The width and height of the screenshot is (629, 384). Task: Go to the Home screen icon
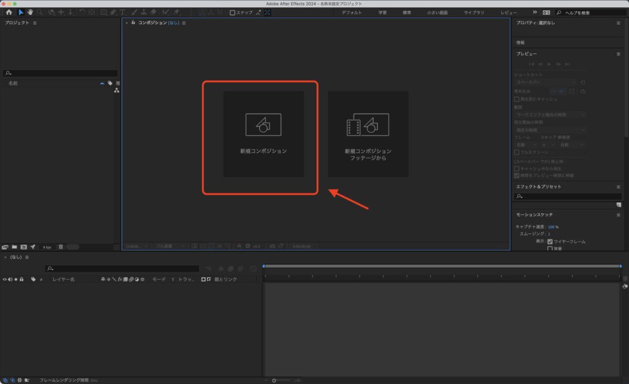[9, 12]
